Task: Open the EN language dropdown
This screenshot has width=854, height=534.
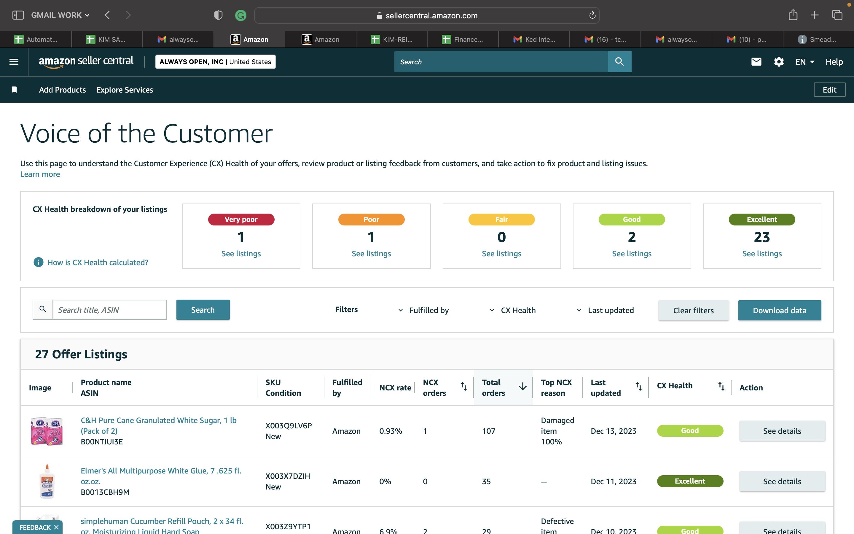Action: tap(804, 62)
